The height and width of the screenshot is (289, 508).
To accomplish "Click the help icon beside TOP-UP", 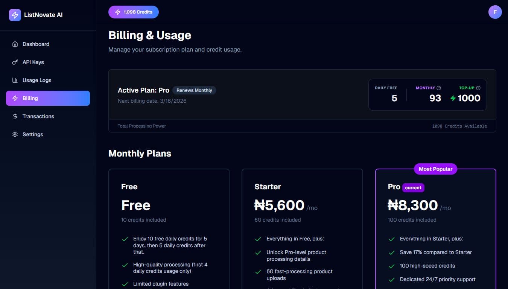I will 478,87.
